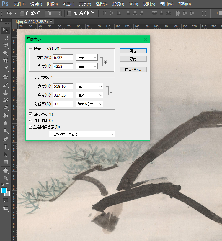Switch to the 1.jpg document tab
Screen dimensions: 222x241
pyautogui.click(x=32, y=22)
